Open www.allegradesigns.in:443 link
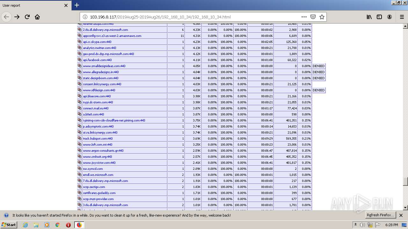Screen dimensions: 408x229 click(101, 72)
